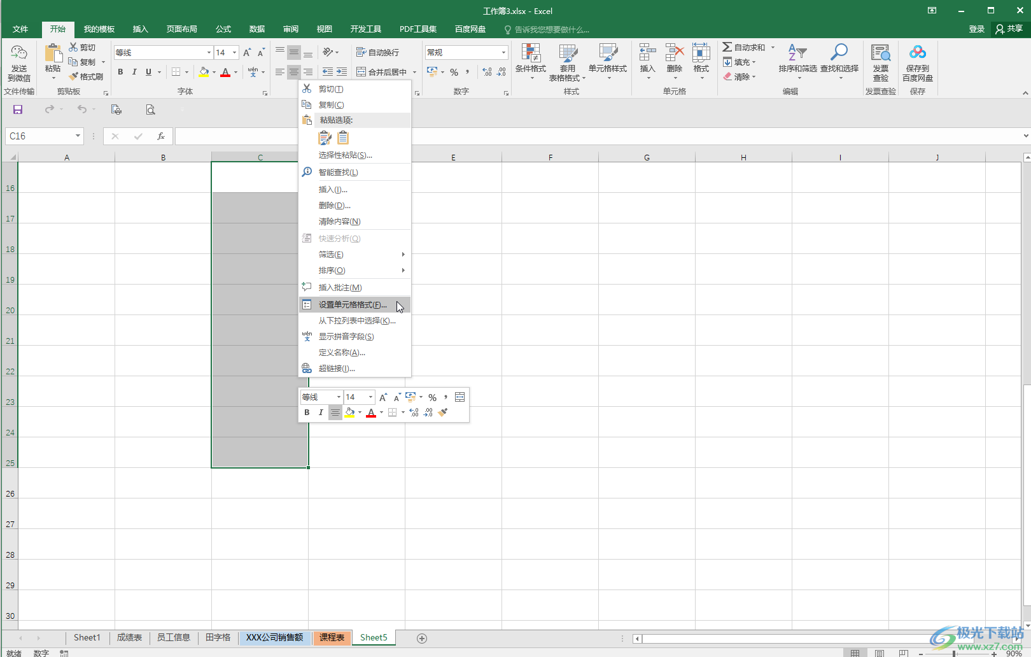This screenshot has width=1031, height=657.
Task: Open Conditional Formatting icon
Action: tap(531, 53)
